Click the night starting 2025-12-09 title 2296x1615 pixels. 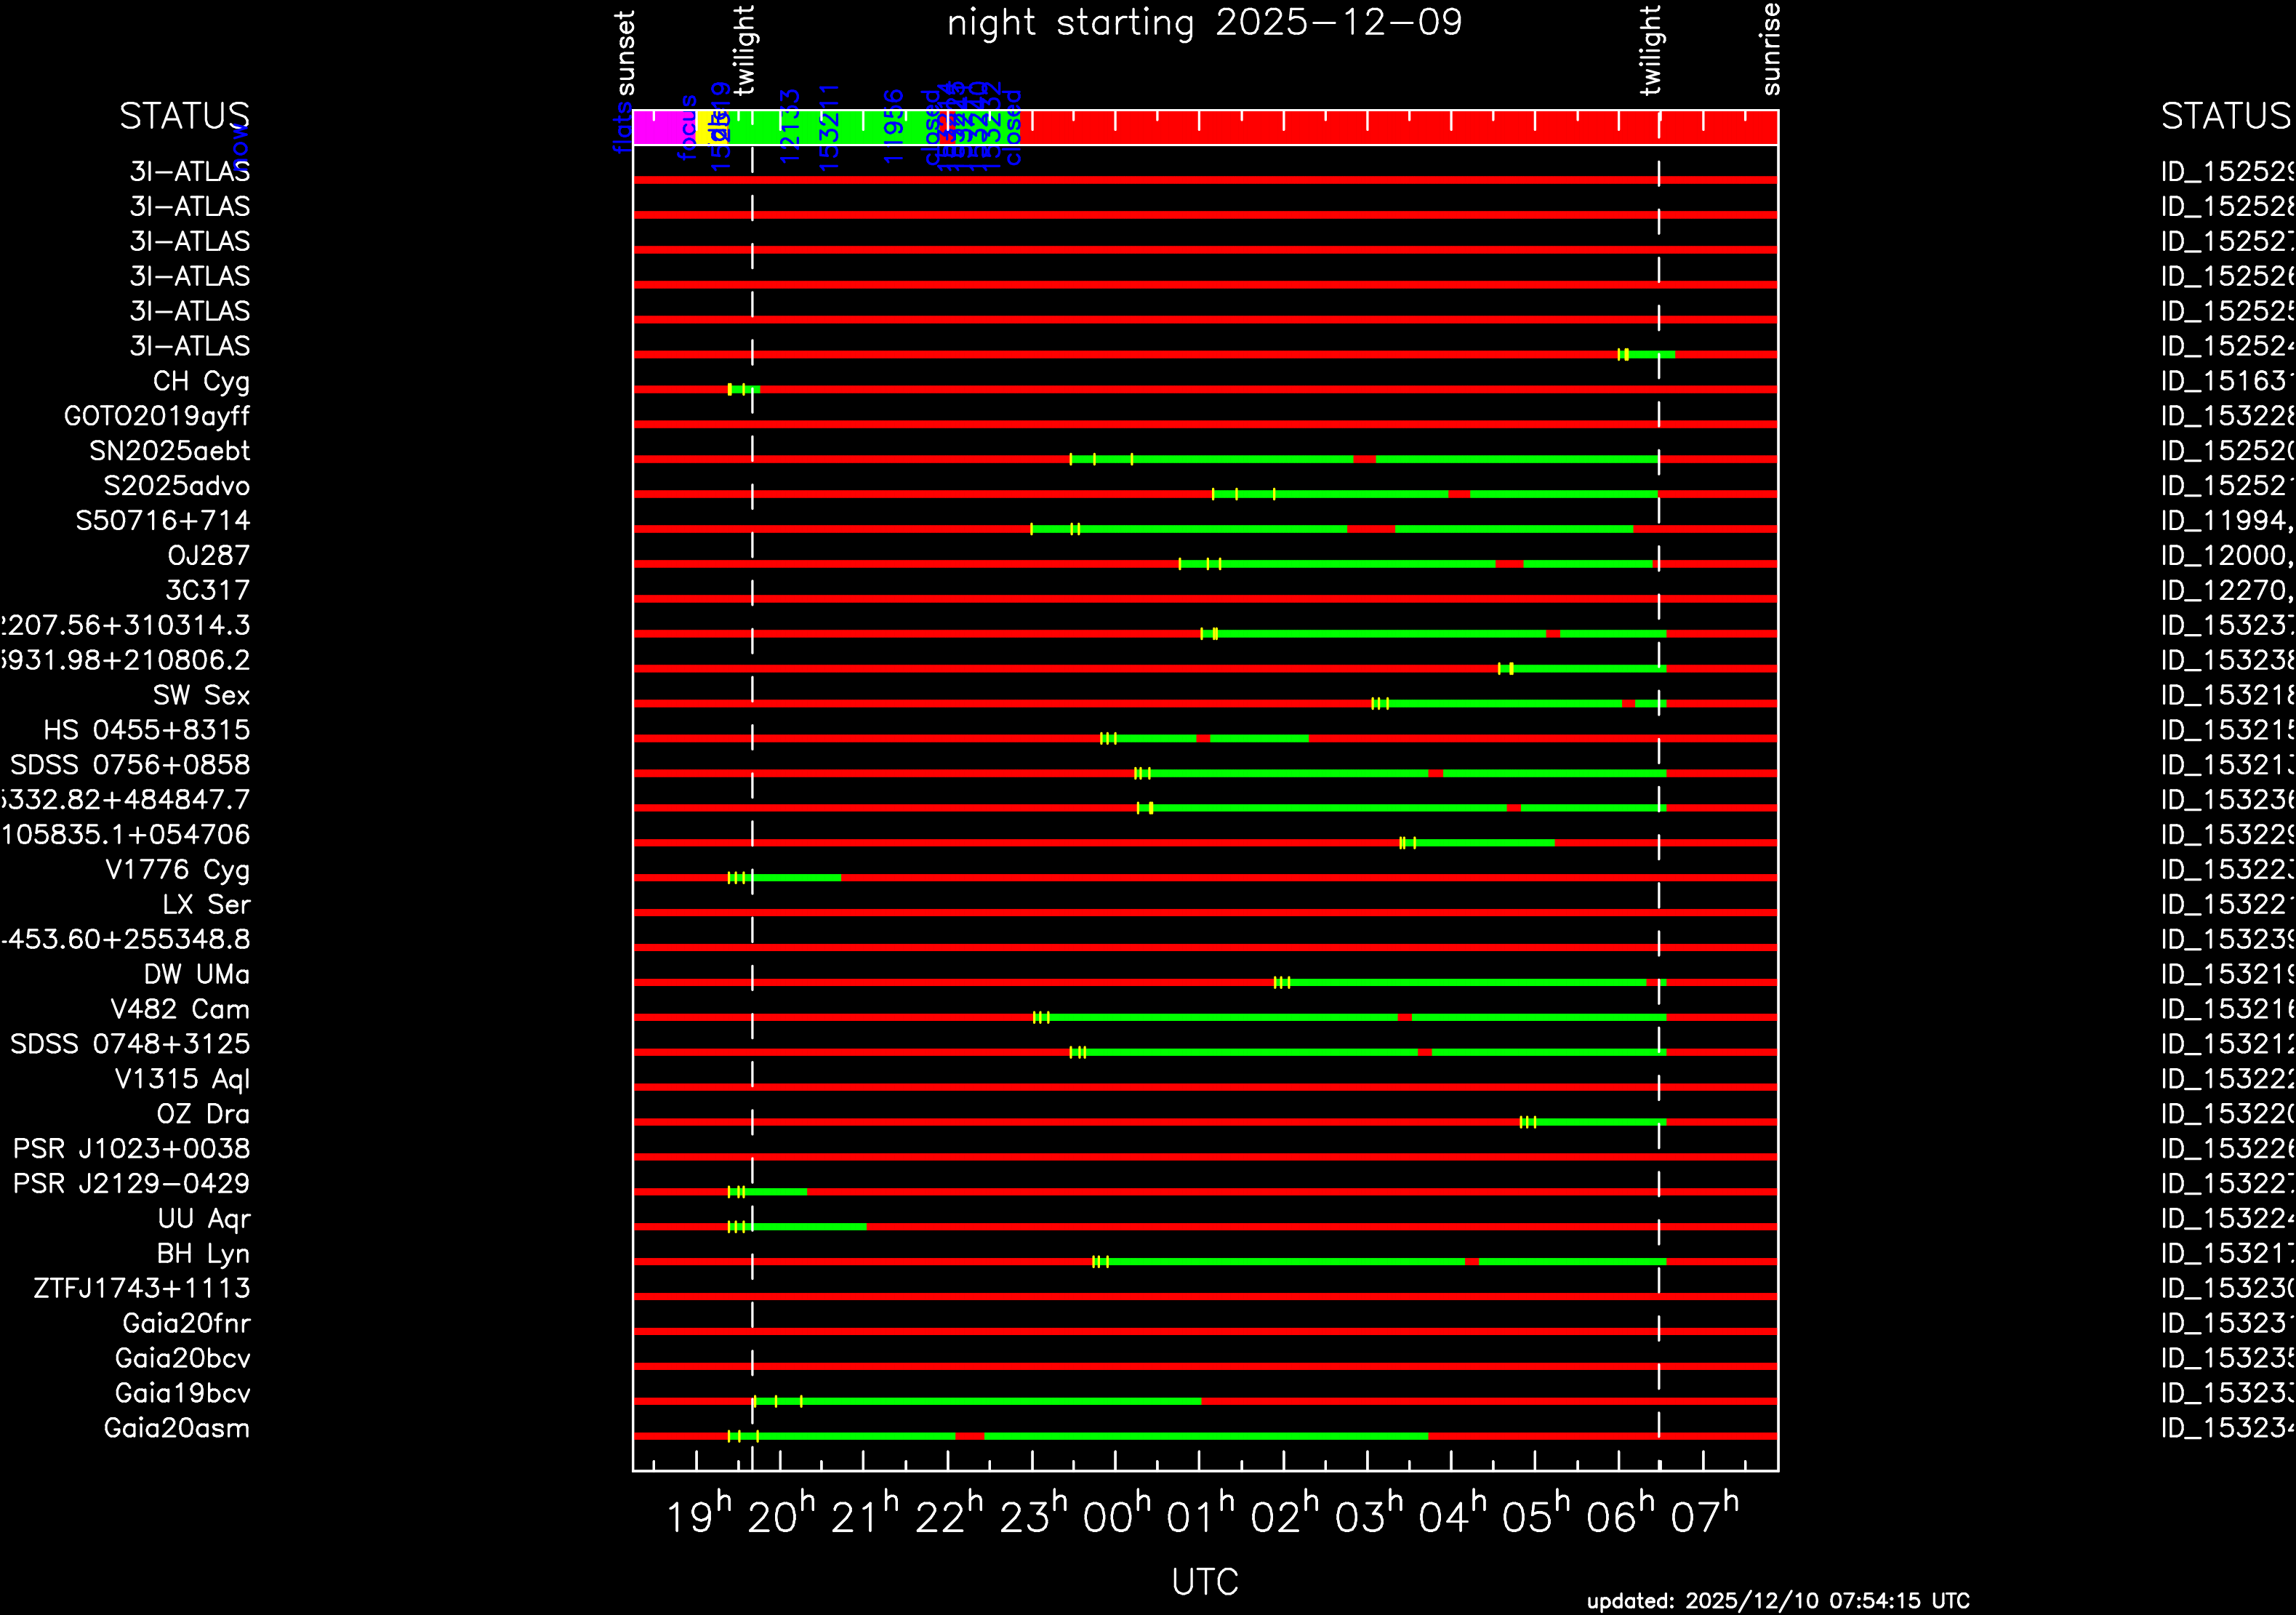point(1204,23)
